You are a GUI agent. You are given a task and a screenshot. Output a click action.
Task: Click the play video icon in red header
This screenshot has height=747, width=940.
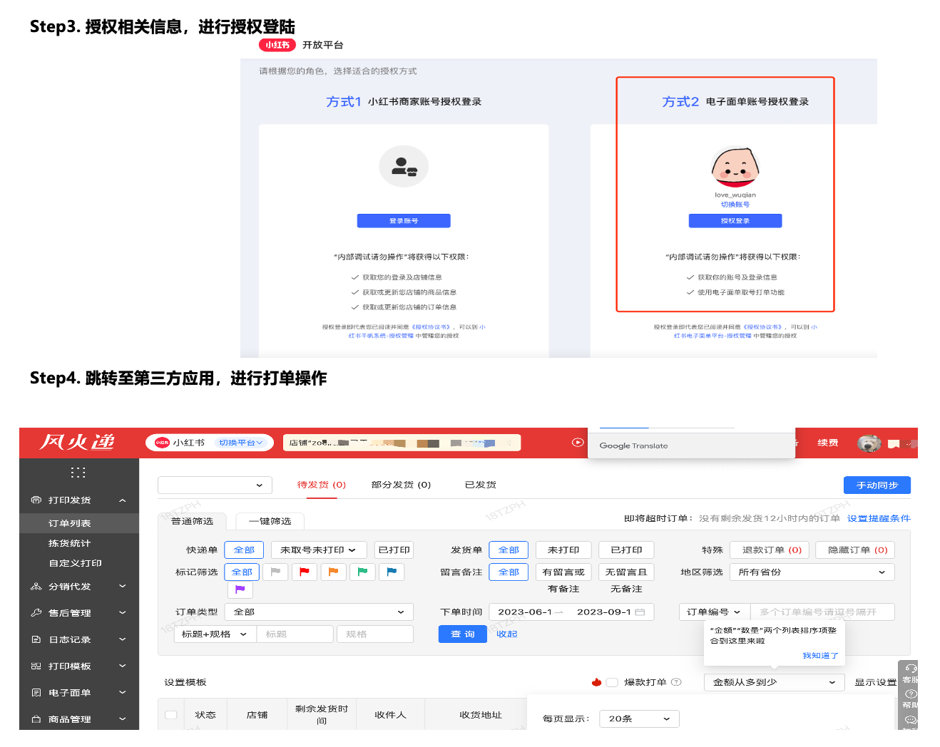pyautogui.click(x=578, y=443)
